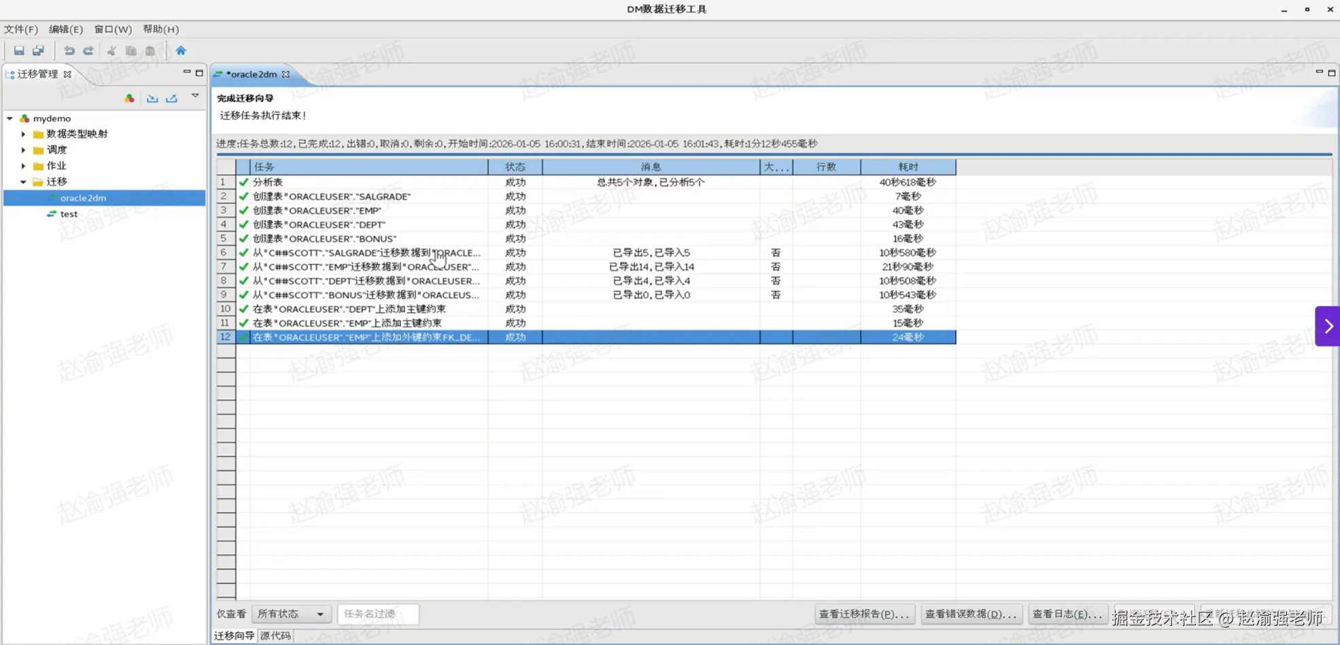Click the 消息 column header
The width and height of the screenshot is (1340, 645).
pyautogui.click(x=651, y=167)
